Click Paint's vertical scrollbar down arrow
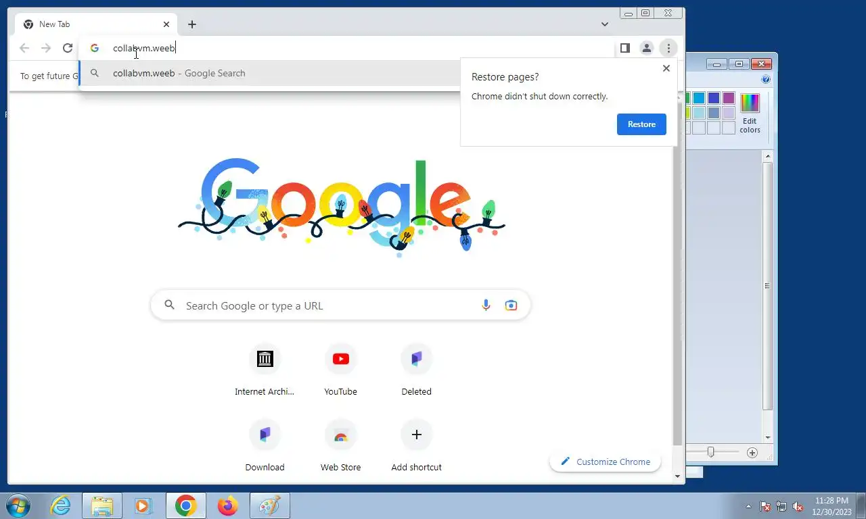 [767, 438]
